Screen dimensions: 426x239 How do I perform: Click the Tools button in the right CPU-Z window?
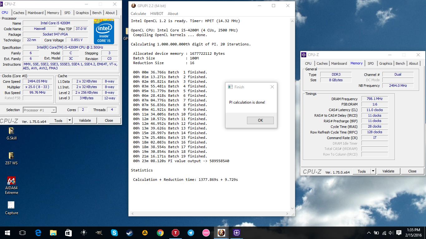362,171
